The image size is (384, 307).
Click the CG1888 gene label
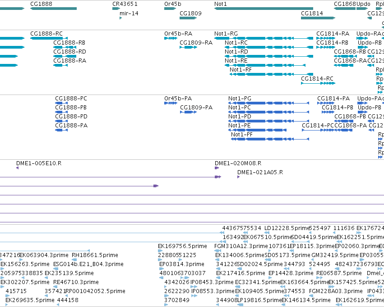[x=41, y=4]
